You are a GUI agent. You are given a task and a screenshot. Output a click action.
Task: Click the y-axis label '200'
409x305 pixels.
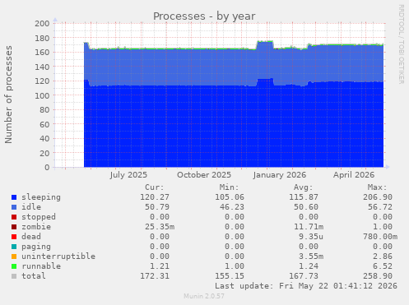42,23
